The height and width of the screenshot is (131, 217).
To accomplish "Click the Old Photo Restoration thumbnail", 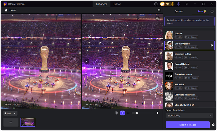I will [x=169, y=96].
